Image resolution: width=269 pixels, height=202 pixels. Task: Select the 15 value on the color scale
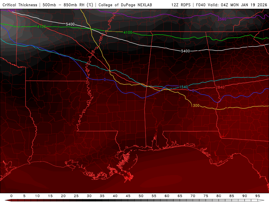[50, 196]
